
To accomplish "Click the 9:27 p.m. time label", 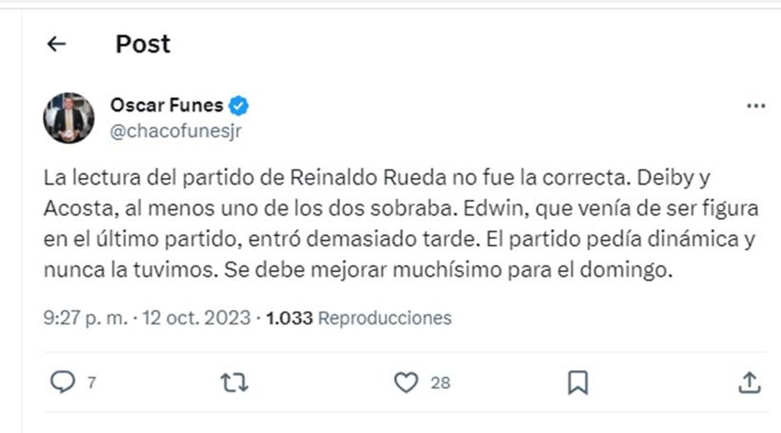I will (x=83, y=317).
